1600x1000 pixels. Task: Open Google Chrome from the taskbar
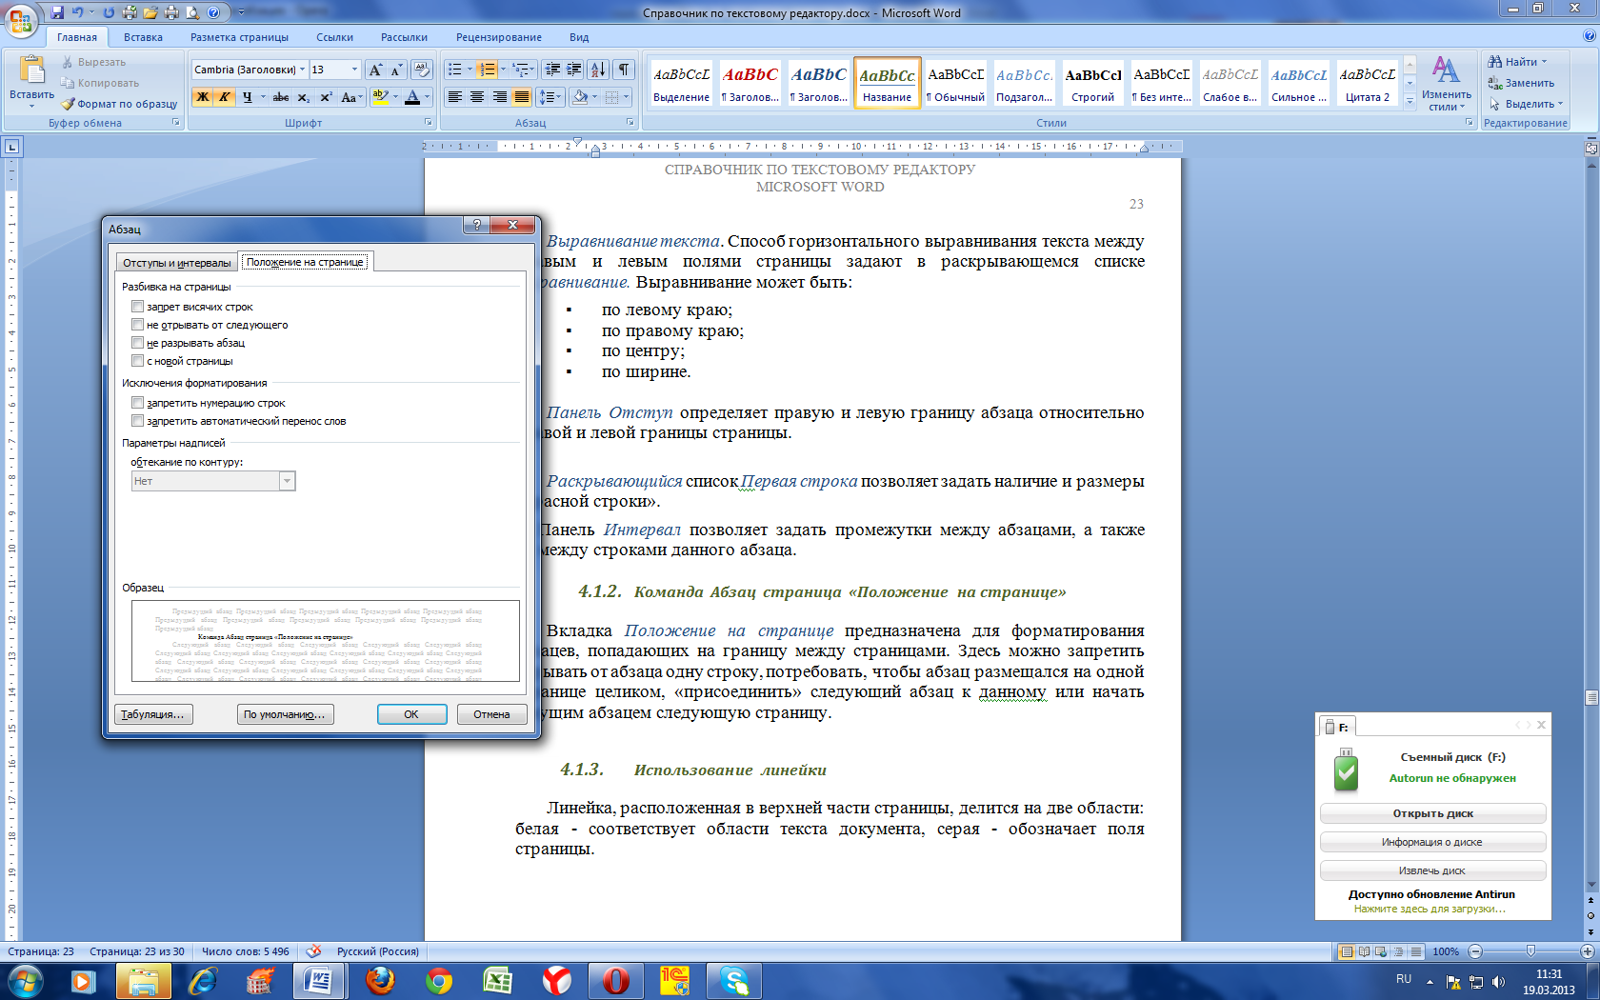(439, 980)
